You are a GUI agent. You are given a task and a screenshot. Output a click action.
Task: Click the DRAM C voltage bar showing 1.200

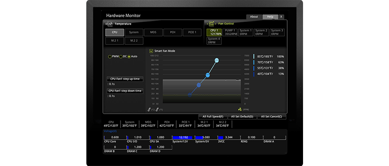[137, 147]
